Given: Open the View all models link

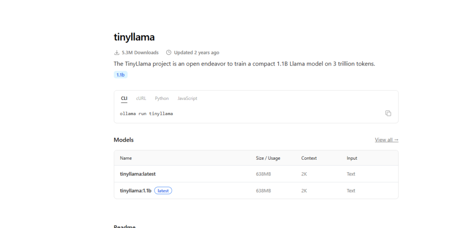Looking at the screenshot, I should 386,140.
